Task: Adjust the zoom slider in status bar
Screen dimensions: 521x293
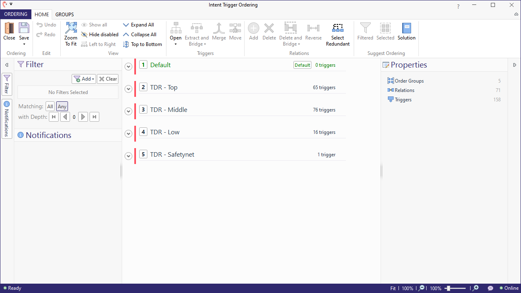Action: [x=448, y=288]
